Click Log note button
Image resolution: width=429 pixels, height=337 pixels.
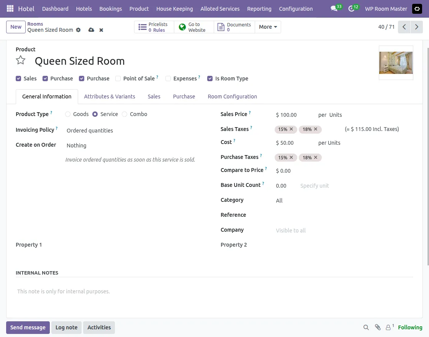[x=67, y=327]
